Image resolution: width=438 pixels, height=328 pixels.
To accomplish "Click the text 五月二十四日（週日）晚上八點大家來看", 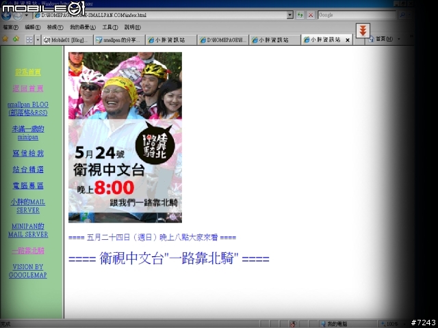I will click(x=152, y=238).
